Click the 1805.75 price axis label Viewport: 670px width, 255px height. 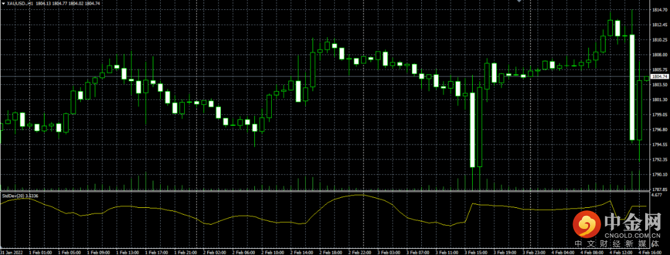click(661, 69)
